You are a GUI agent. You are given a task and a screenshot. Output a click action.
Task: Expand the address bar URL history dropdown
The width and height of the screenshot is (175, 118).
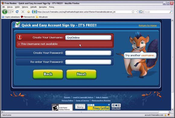click(x=136, y=12)
